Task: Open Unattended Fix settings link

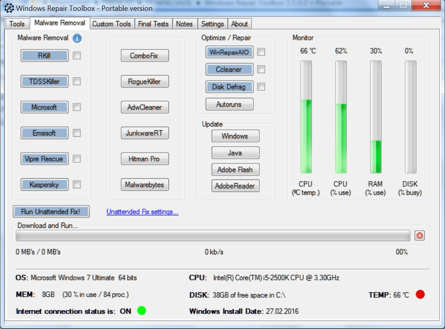Action: (x=142, y=211)
